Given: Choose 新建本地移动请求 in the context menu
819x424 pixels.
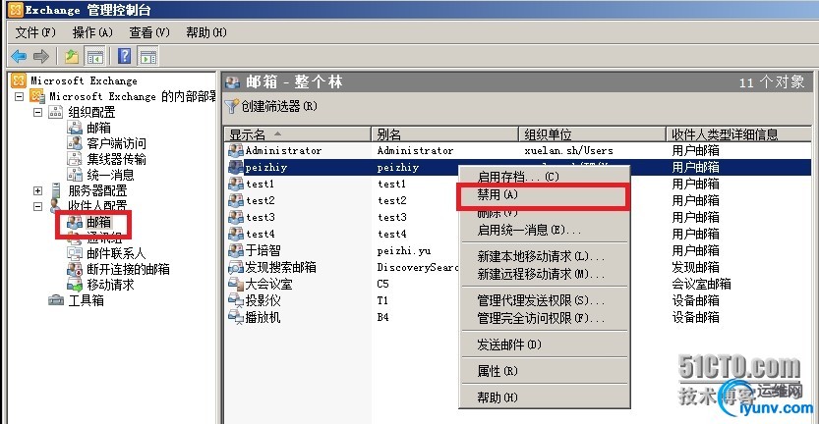Looking at the screenshot, I should coord(545,256).
